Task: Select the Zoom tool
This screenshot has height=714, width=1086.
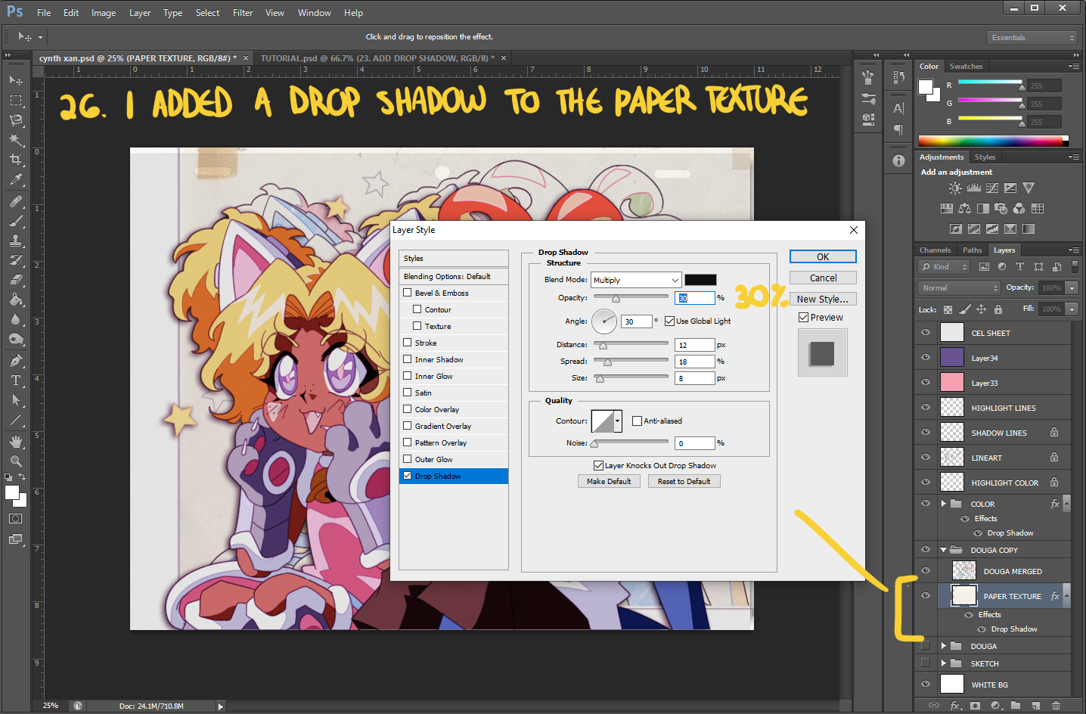Action: pos(15,461)
